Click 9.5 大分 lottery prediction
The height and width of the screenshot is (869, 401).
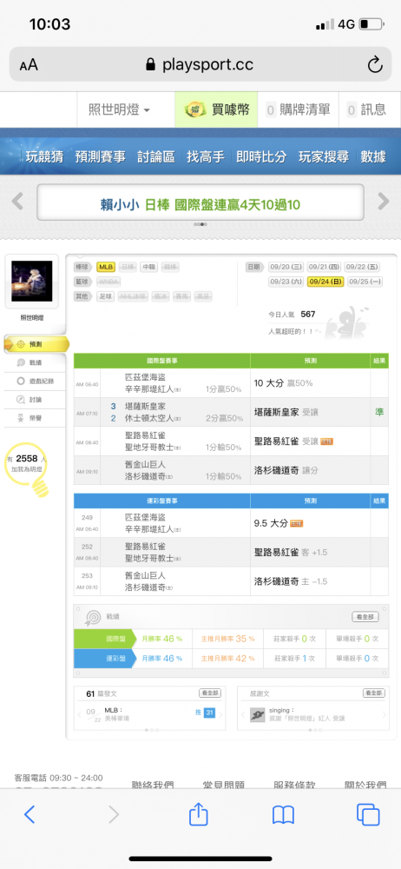point(311,522)
